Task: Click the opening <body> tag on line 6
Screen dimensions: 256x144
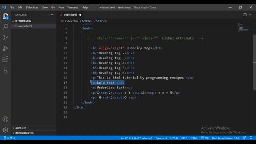Action: click(x=87, y=28)
